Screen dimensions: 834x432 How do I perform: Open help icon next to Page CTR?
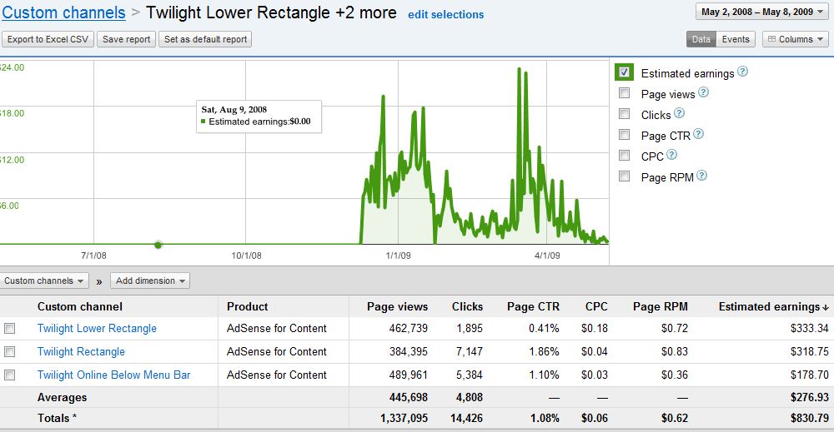[698, 134]
